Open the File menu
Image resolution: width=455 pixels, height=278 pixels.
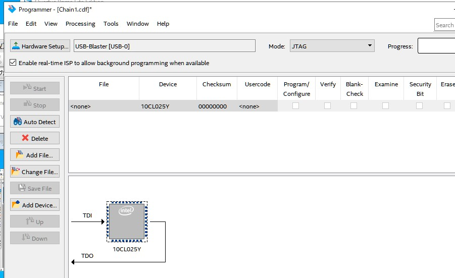(x=13, y=24)
